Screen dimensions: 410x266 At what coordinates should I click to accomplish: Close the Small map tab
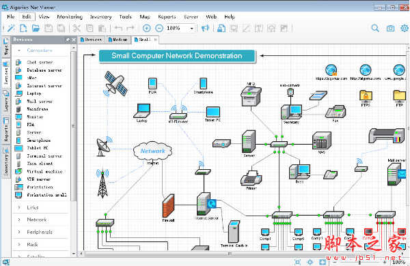(155, 40)
